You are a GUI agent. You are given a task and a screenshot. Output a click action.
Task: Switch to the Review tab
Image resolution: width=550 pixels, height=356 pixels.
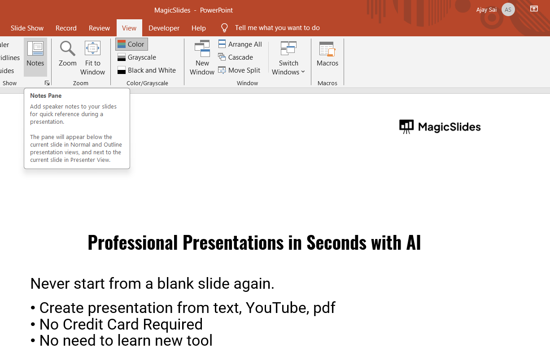tap(99, 28)
